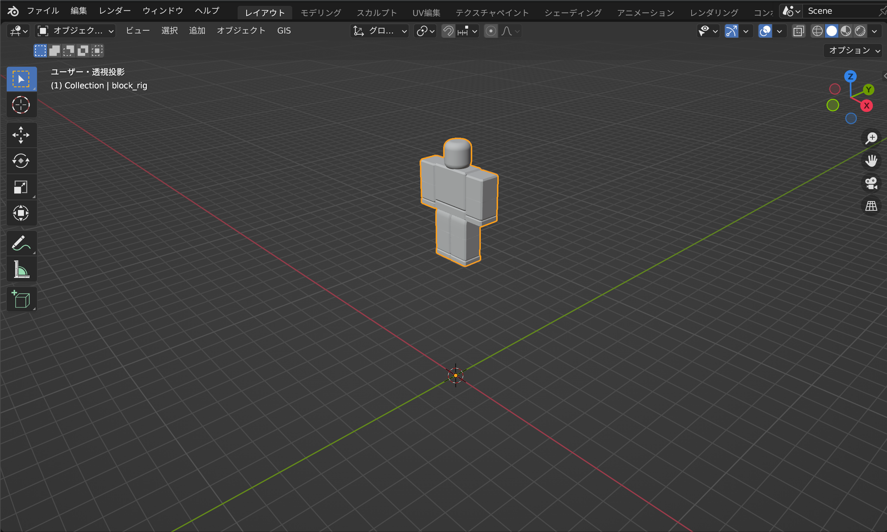Open the ウィンドウ menu
887x532 pixels.
coord(163,11)
